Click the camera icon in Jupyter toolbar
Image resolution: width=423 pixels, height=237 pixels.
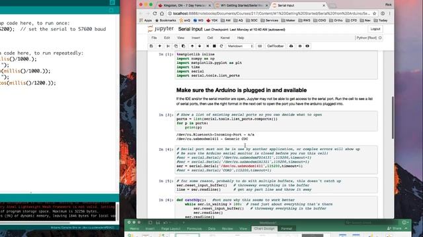(307, 46)
